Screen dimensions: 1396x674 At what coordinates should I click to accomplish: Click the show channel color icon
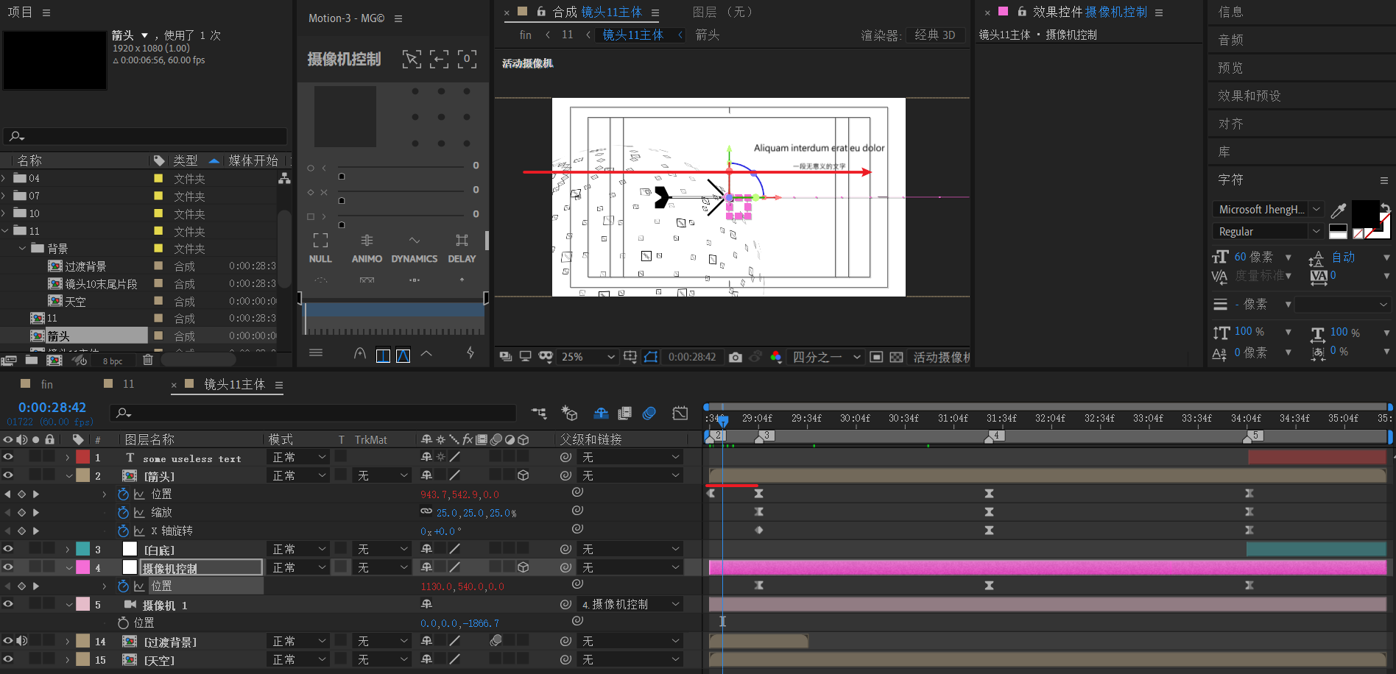tap(775, 357)
